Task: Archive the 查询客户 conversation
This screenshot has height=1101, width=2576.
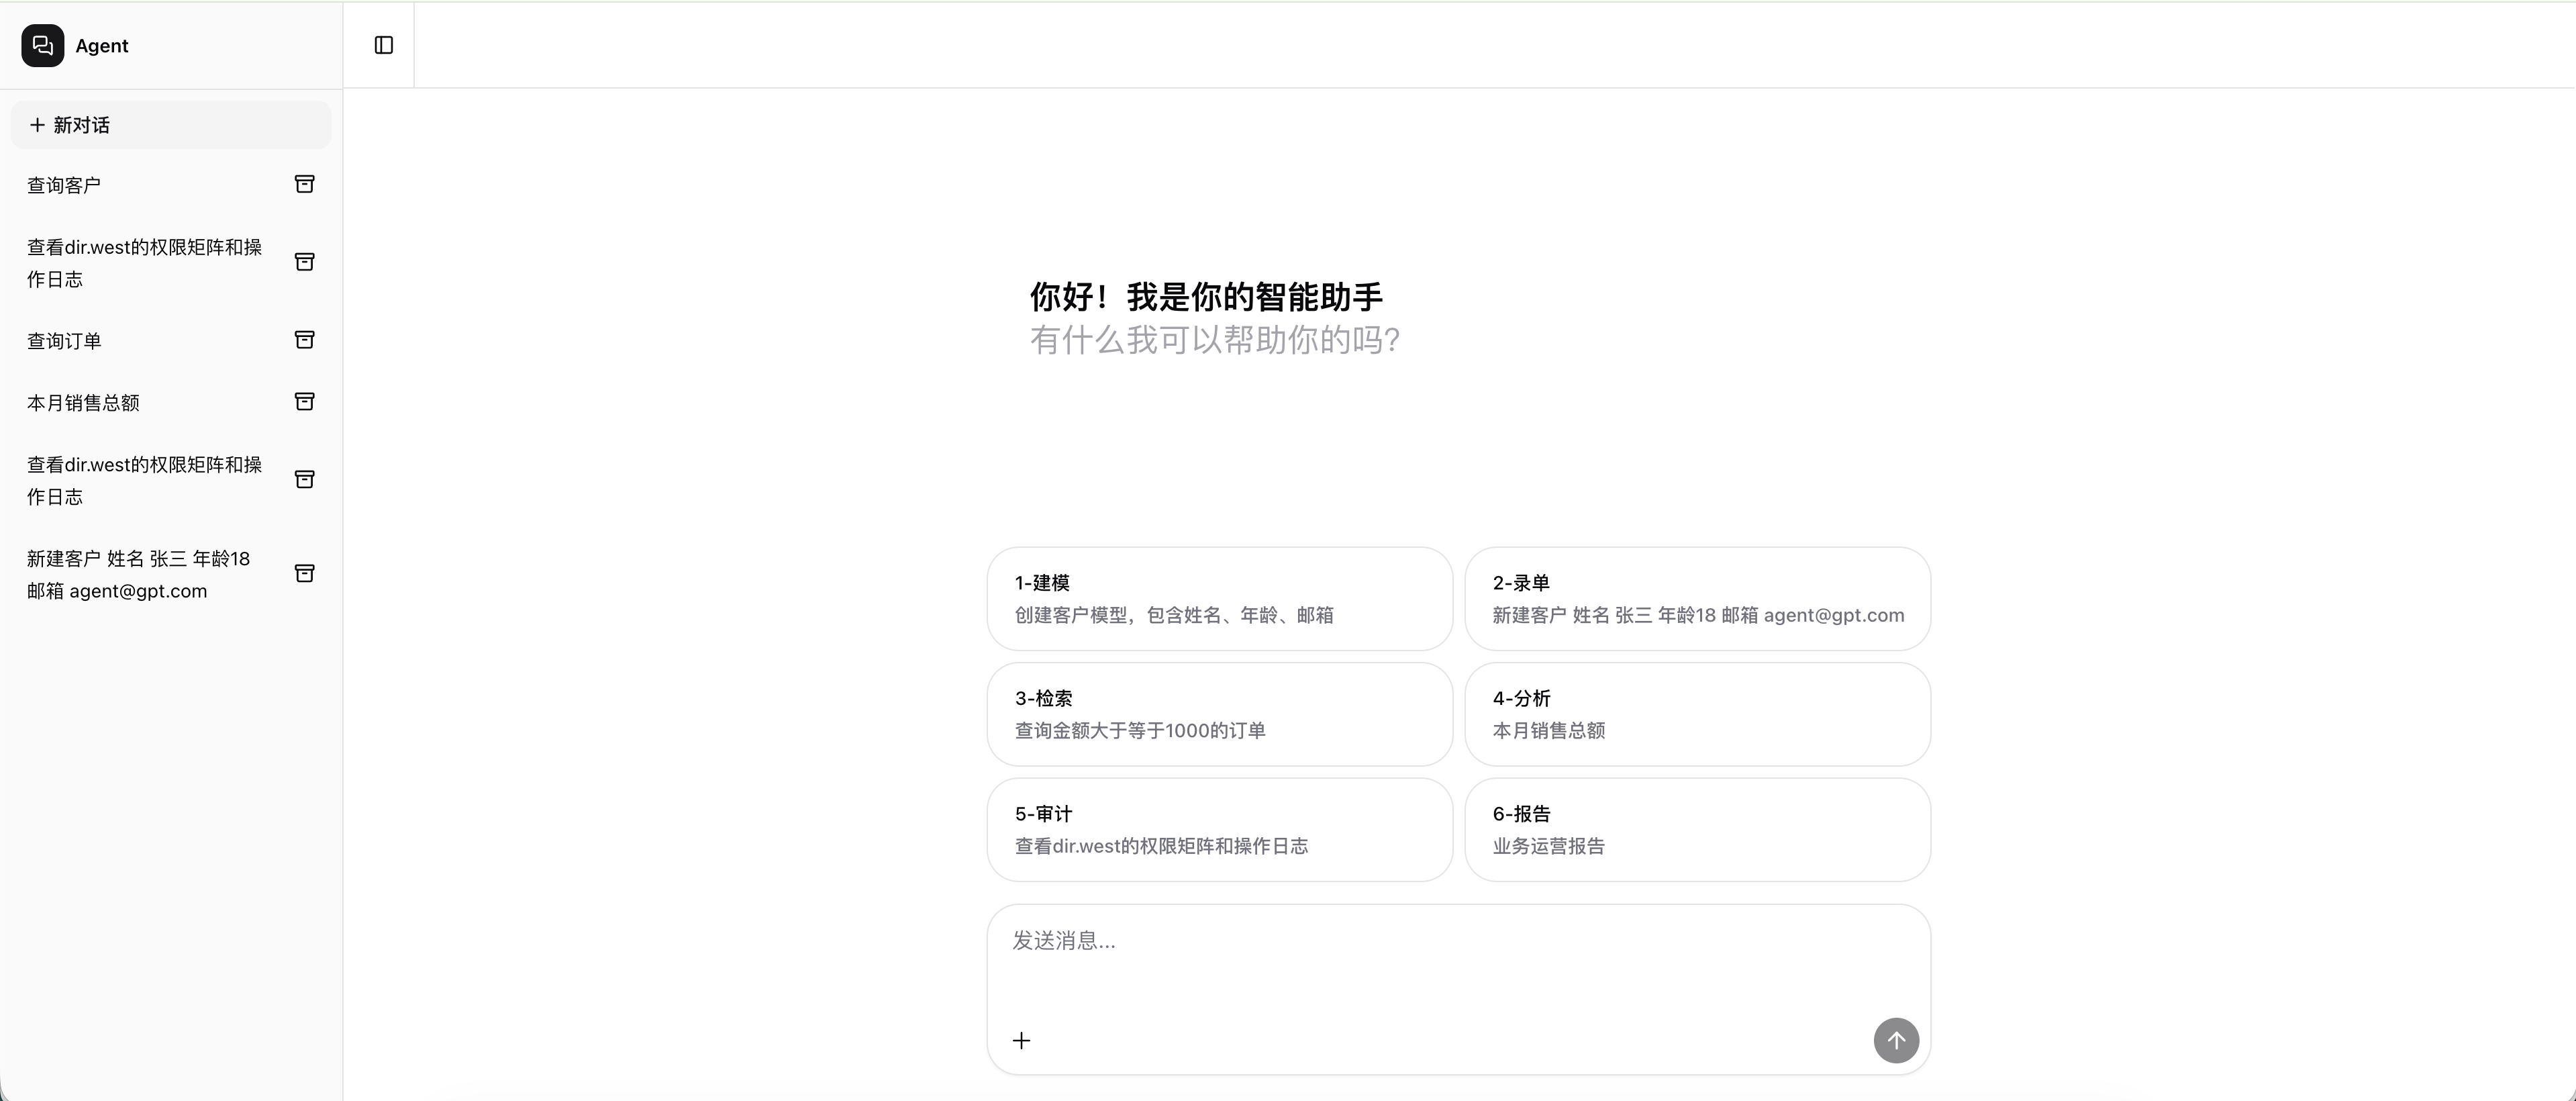Action: pyautogui.click(x=305, y=184)
